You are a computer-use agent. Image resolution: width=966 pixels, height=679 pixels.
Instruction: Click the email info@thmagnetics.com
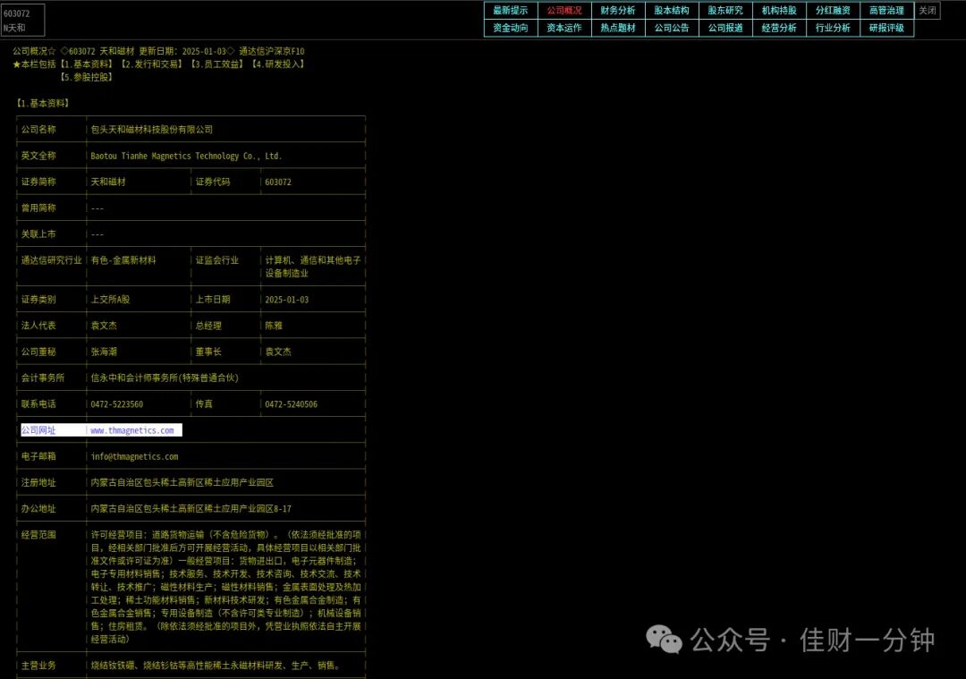[134, 456]
